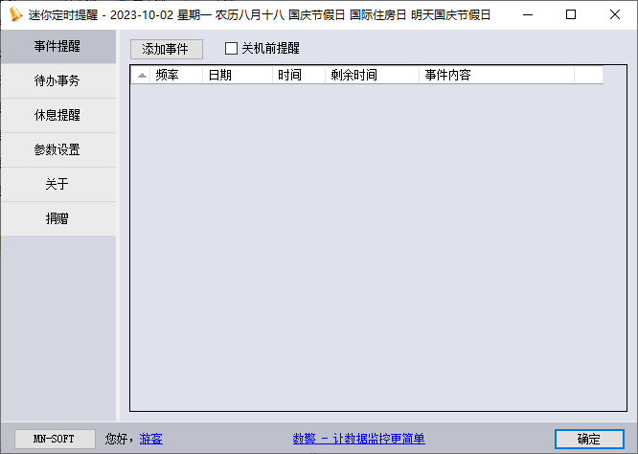Image resolution: width=638 pixels, height=454 pixels.
Task: Enable the 关机前提醒 checkbox
Action: [x=231, y=49]
